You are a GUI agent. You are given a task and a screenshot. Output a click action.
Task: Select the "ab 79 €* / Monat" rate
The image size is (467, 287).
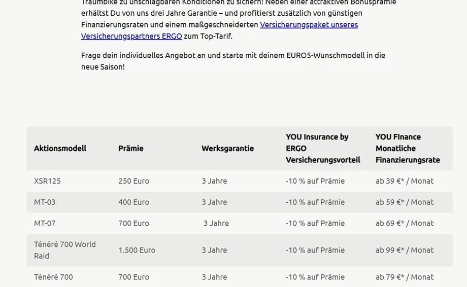click(405, 277)
